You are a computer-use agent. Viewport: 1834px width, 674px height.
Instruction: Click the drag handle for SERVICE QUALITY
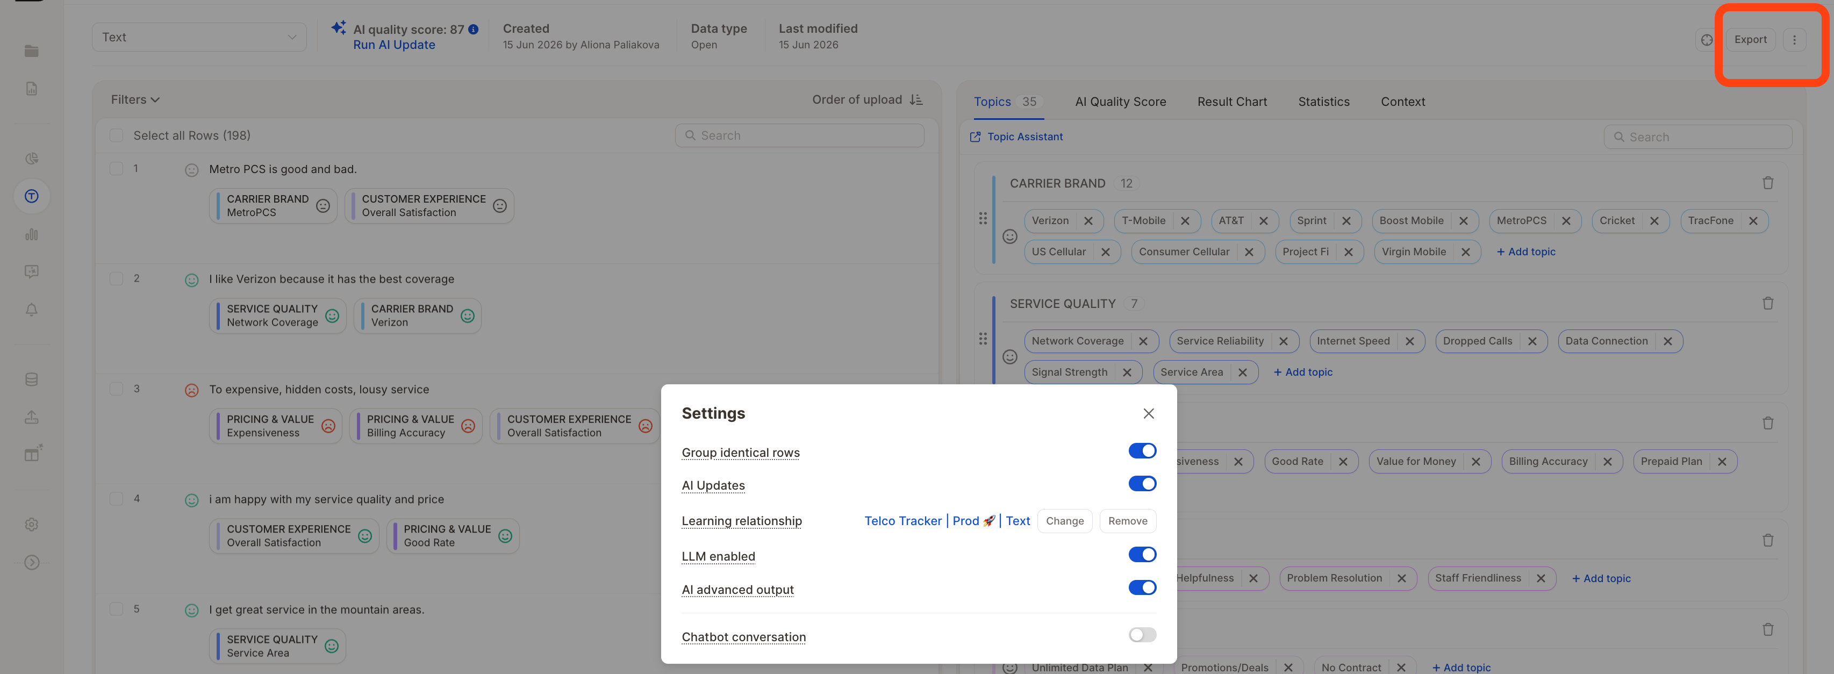click(983, 339)
